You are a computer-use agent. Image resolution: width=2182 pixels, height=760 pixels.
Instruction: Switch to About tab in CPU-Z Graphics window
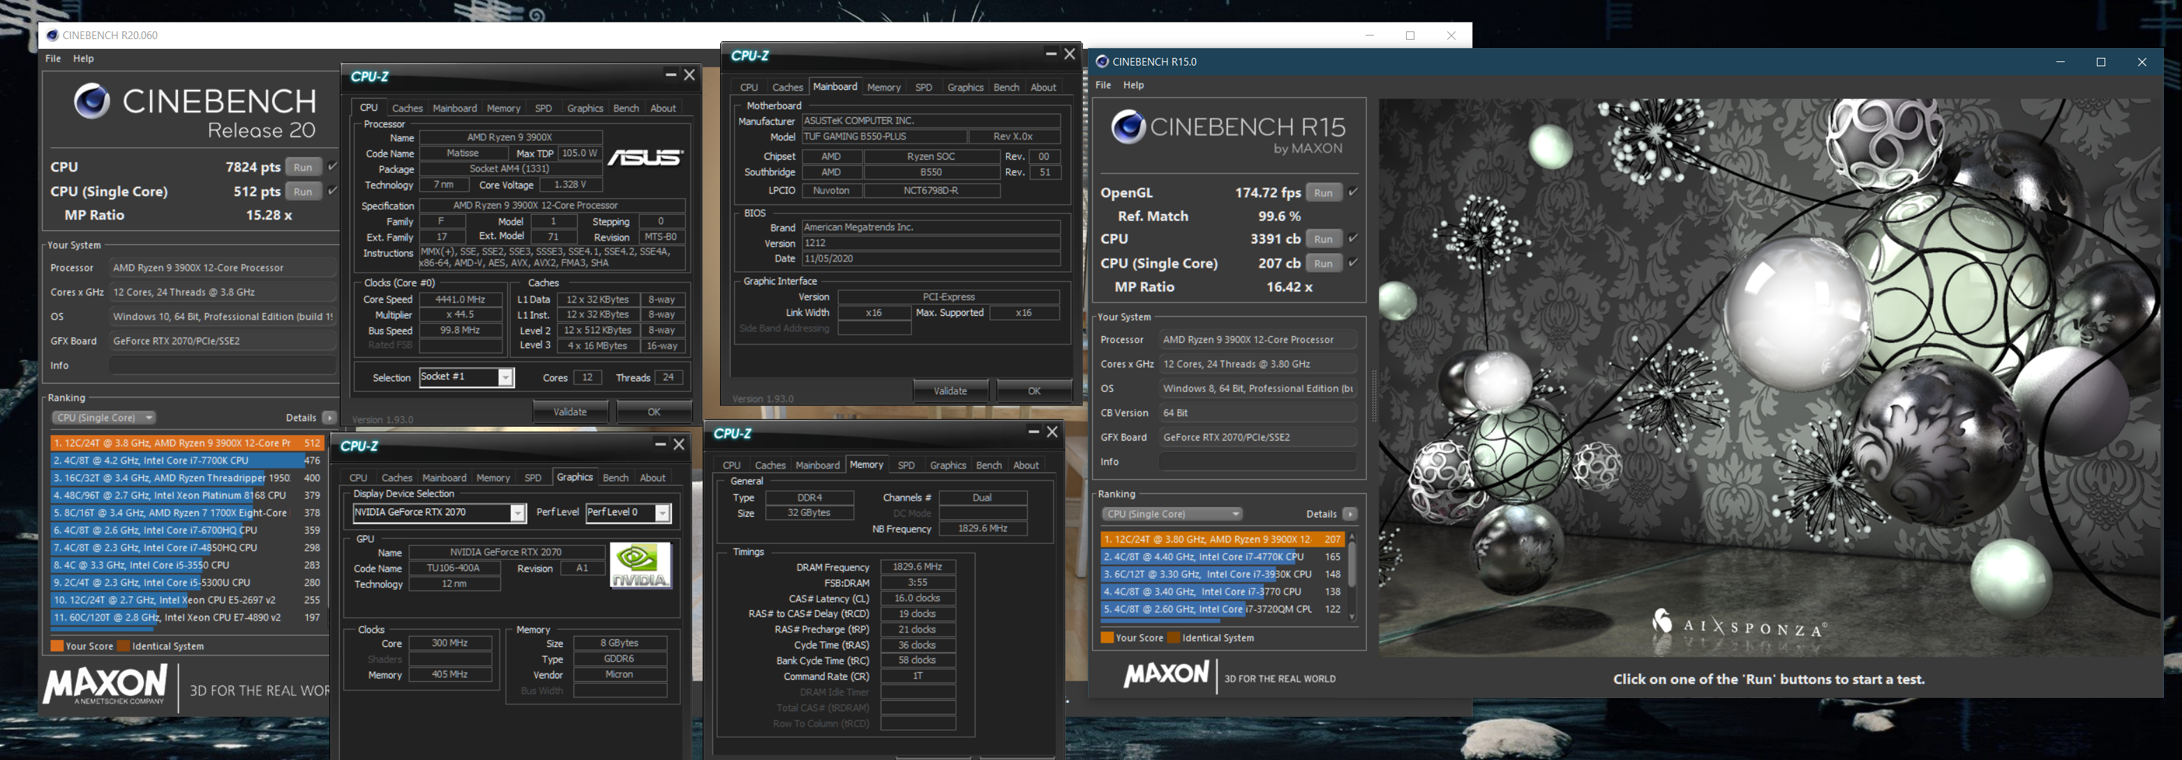(652, 478)
